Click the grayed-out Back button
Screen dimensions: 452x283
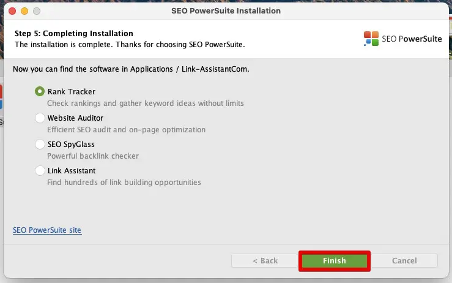point(265,261)
